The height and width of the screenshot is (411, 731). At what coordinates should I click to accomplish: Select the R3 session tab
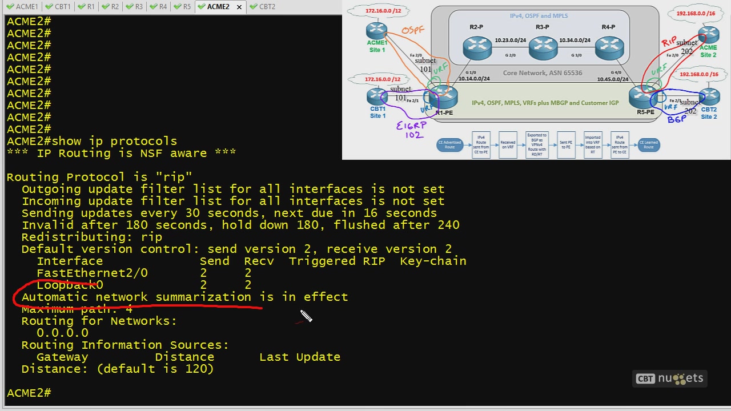click(134, 7)
